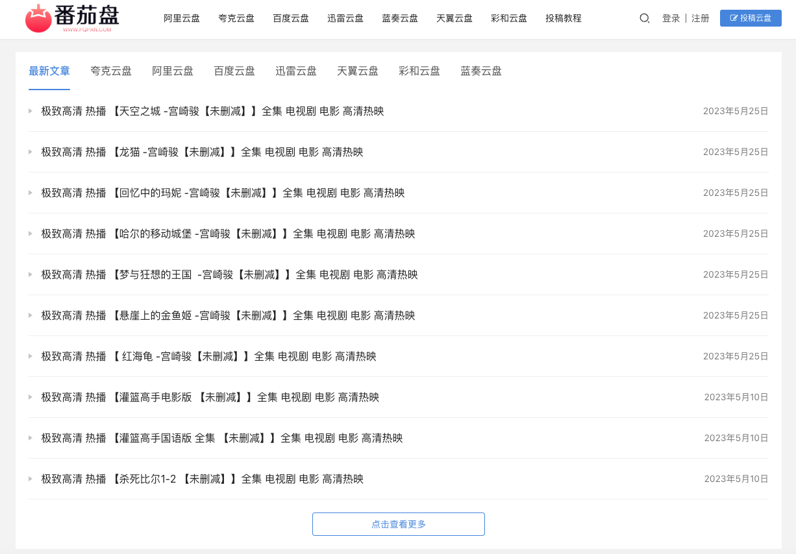Open the 回忆中的玛妮 article
796x554 pixels.
tap(223, 193)
